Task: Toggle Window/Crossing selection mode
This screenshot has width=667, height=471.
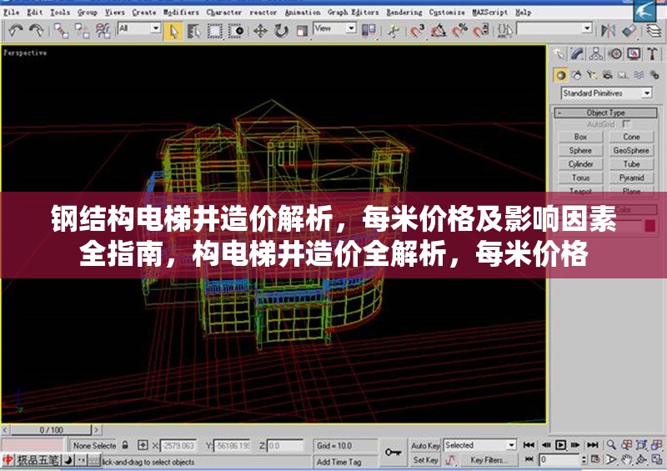Action: [x=236, y=31]
